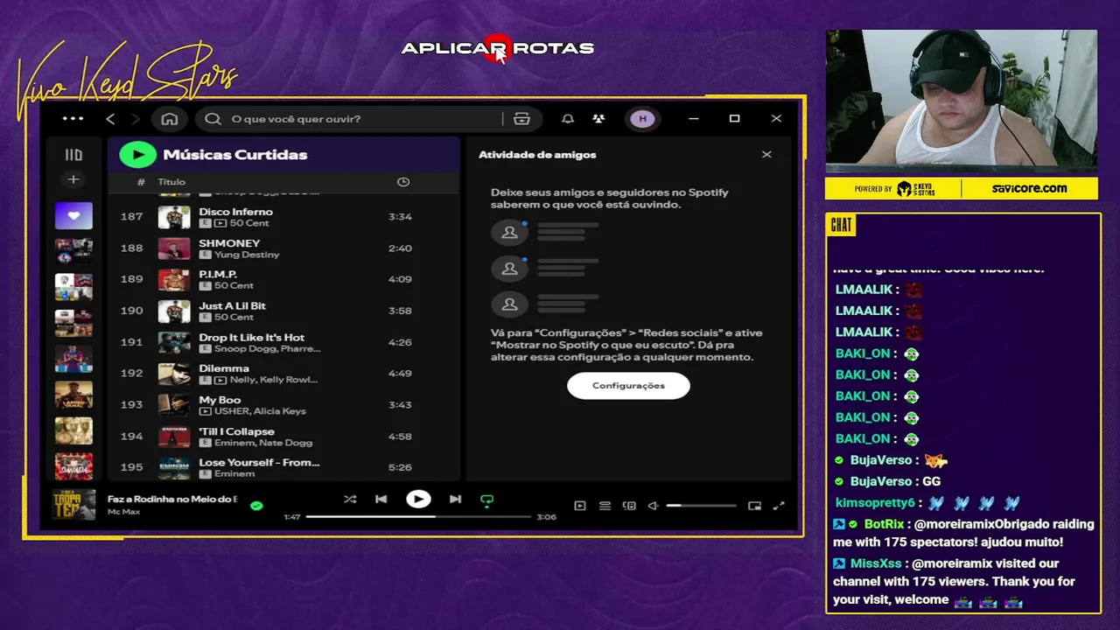Open artist link under My Boo

261,411
